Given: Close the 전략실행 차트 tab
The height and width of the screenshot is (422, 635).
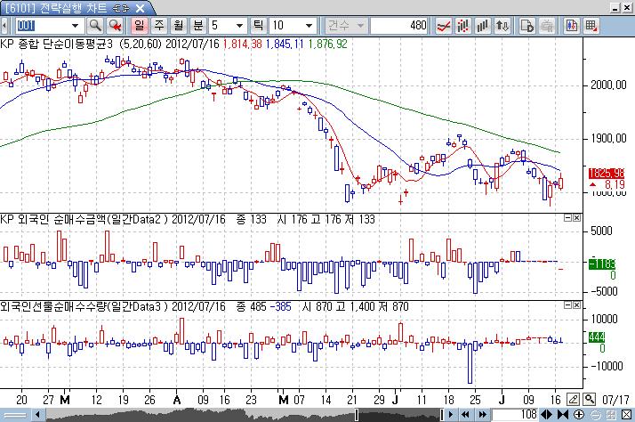Looking at the screenshot, I should pyautogui.click(x=139, y=8).
